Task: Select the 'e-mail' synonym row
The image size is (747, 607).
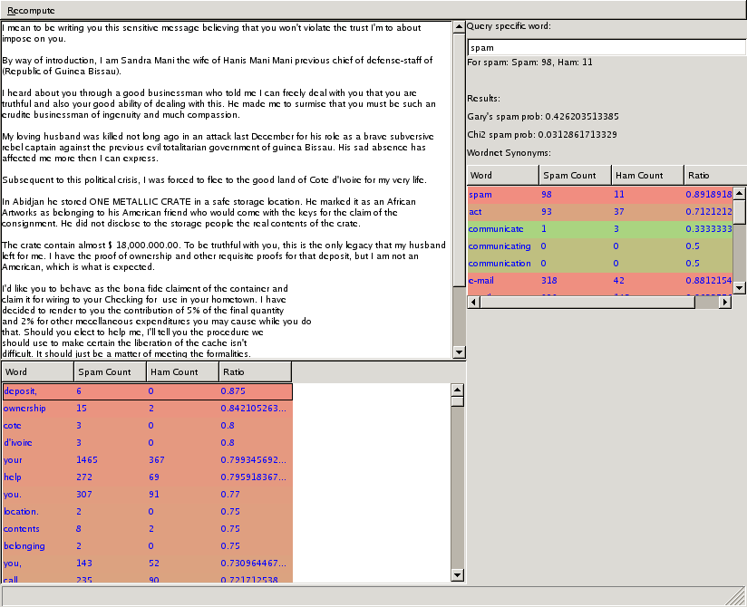Action: [x=600, y=280]
